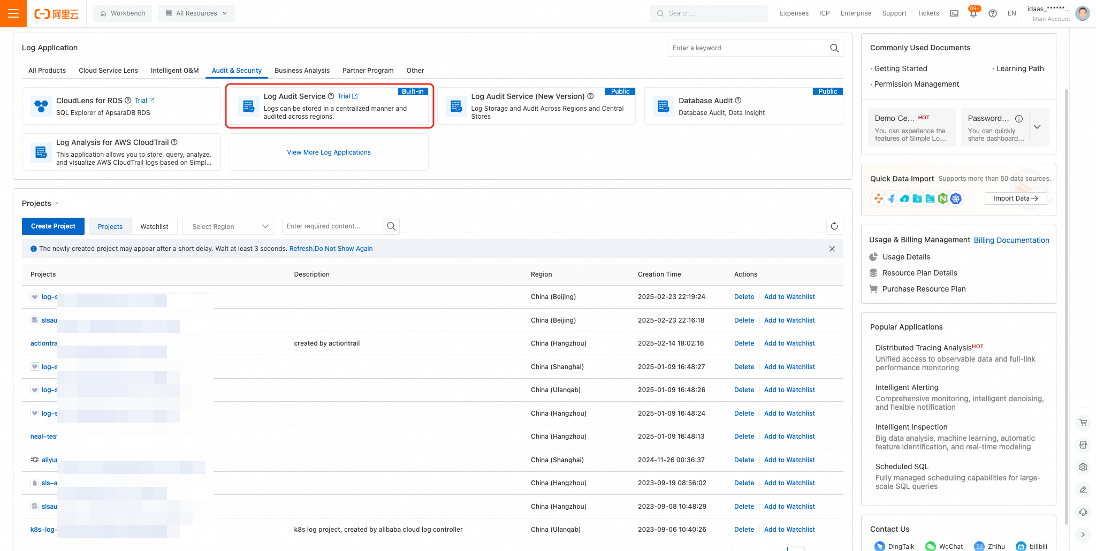Open the Select Region dropdown

tap(228, 226)
